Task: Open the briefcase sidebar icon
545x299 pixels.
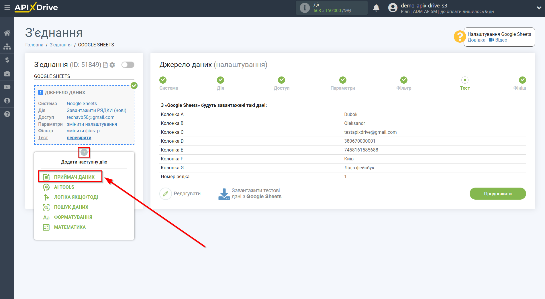Action: click(7, 74)
